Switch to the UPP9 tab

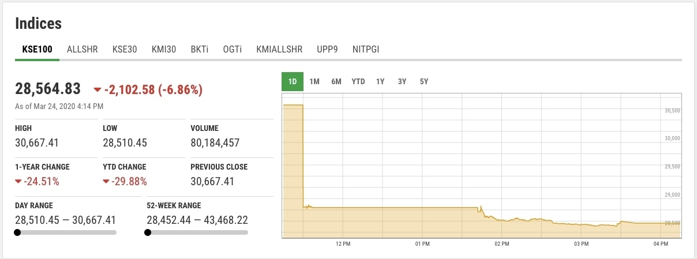327,49
